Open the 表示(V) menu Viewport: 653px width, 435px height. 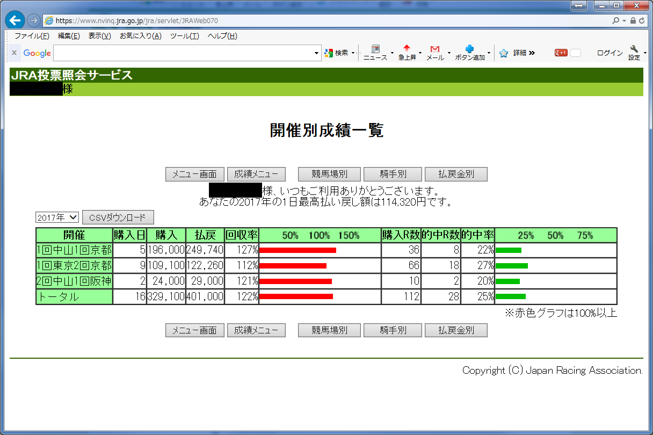click(99, 36)
